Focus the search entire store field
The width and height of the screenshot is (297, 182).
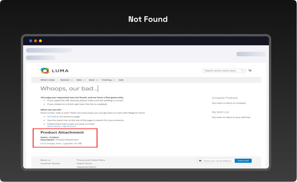click(x=222, y=71)
